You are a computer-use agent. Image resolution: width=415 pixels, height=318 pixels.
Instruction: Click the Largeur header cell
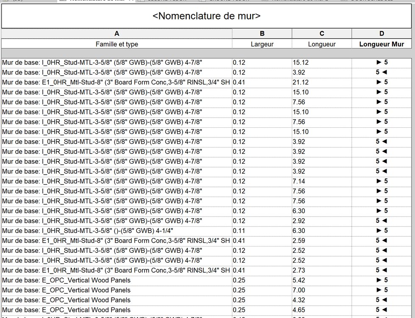(x=262, y=44)
